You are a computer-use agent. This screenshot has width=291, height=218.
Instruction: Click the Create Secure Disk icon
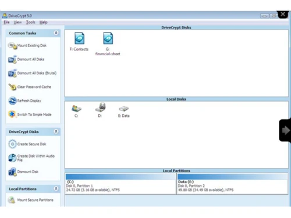(12, 144)
